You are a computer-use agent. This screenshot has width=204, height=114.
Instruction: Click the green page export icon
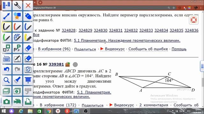coord(28,101)
